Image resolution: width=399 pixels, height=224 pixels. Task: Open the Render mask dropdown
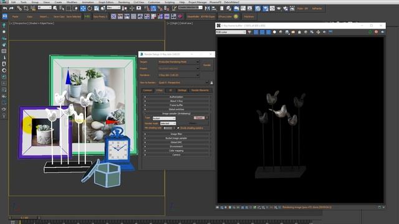click(168, 123)
